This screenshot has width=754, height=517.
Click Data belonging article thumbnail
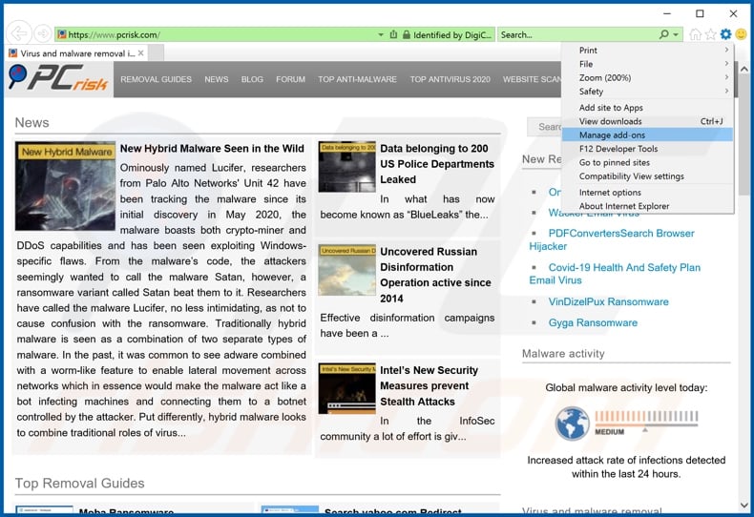tap(346, 167)
